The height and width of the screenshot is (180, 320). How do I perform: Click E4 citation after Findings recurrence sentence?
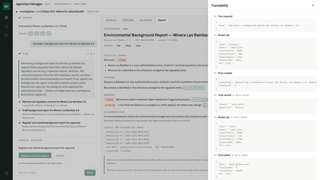tap(202, 88)
